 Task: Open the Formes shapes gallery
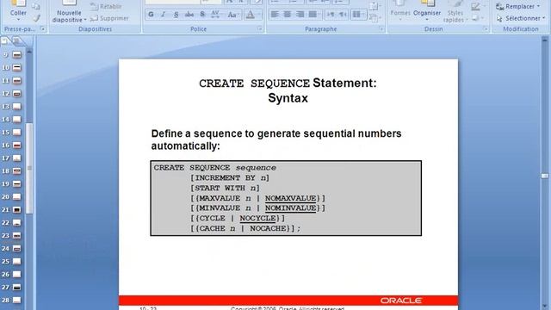pos(400,10)
